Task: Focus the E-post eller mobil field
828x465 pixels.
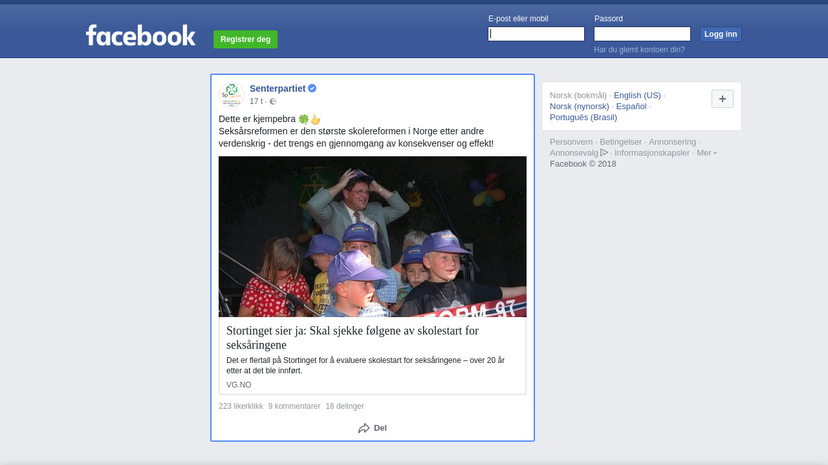Action: (536, 34)
